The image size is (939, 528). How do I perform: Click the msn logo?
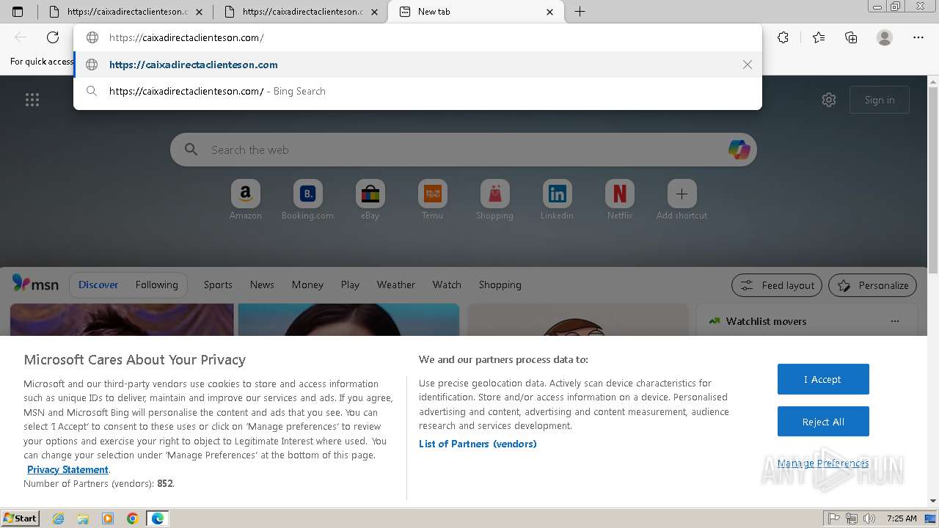pyautogui.click(x=35, y=284)
